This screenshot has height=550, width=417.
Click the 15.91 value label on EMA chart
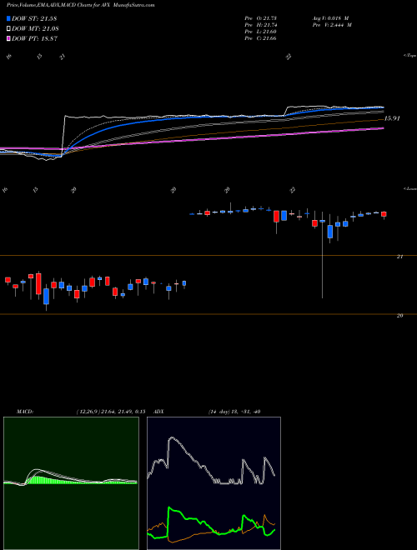pos(392,118)
